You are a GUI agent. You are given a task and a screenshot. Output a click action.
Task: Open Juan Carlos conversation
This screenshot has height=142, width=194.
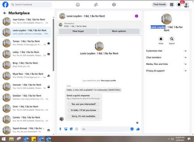[x=26, y=21]
